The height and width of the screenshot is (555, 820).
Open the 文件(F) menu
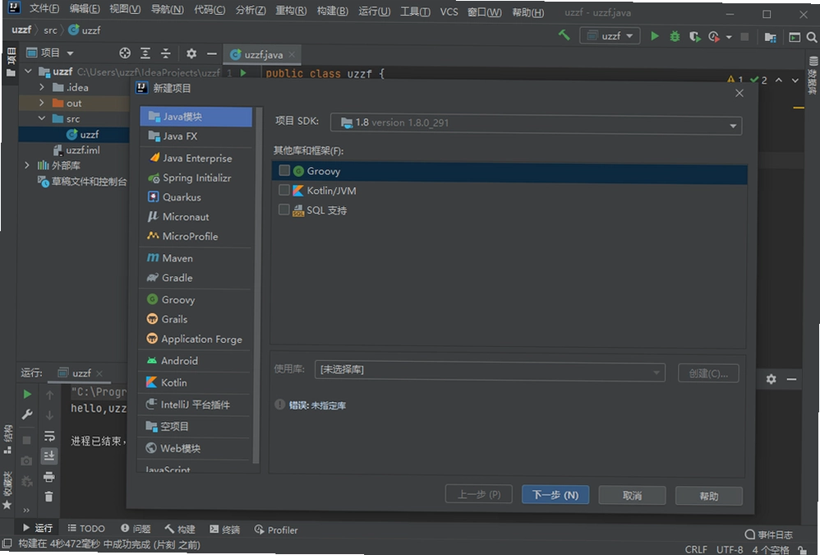44,9
